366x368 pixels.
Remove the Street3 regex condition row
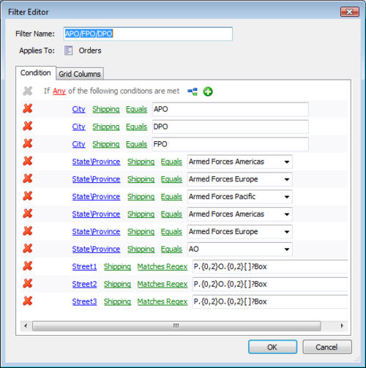(x=28, y=301)
